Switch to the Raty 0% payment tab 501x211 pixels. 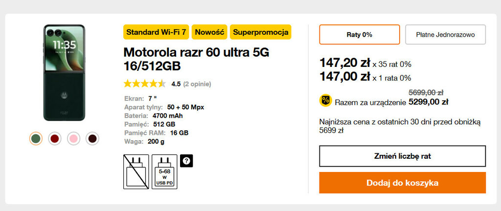tap(360, 35)
